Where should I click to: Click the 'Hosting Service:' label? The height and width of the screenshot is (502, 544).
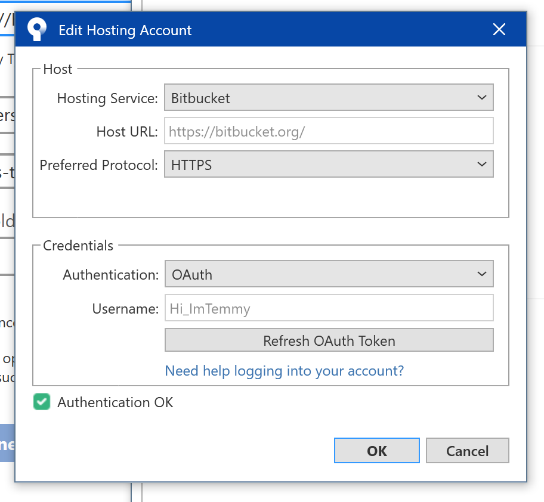pos(107,98)
